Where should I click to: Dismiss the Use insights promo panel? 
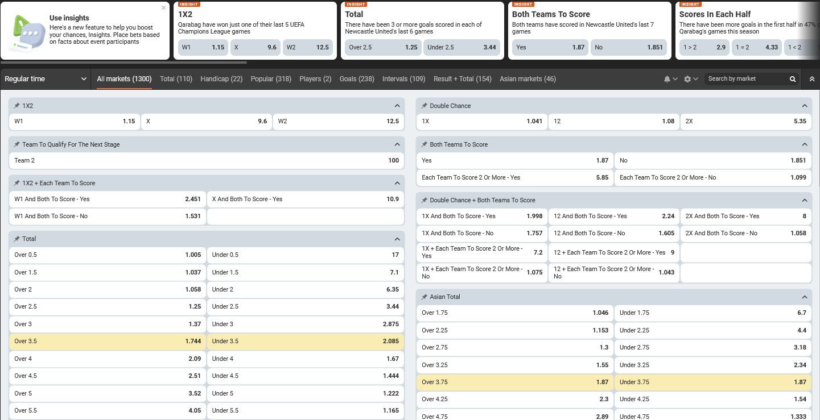(164, 8)
